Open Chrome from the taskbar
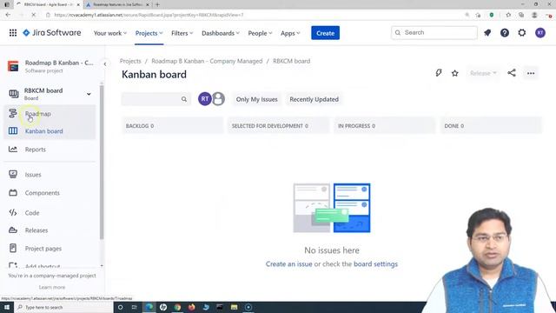Image resolution: width=556 pixels, height=313 pixels. (177, 307)
